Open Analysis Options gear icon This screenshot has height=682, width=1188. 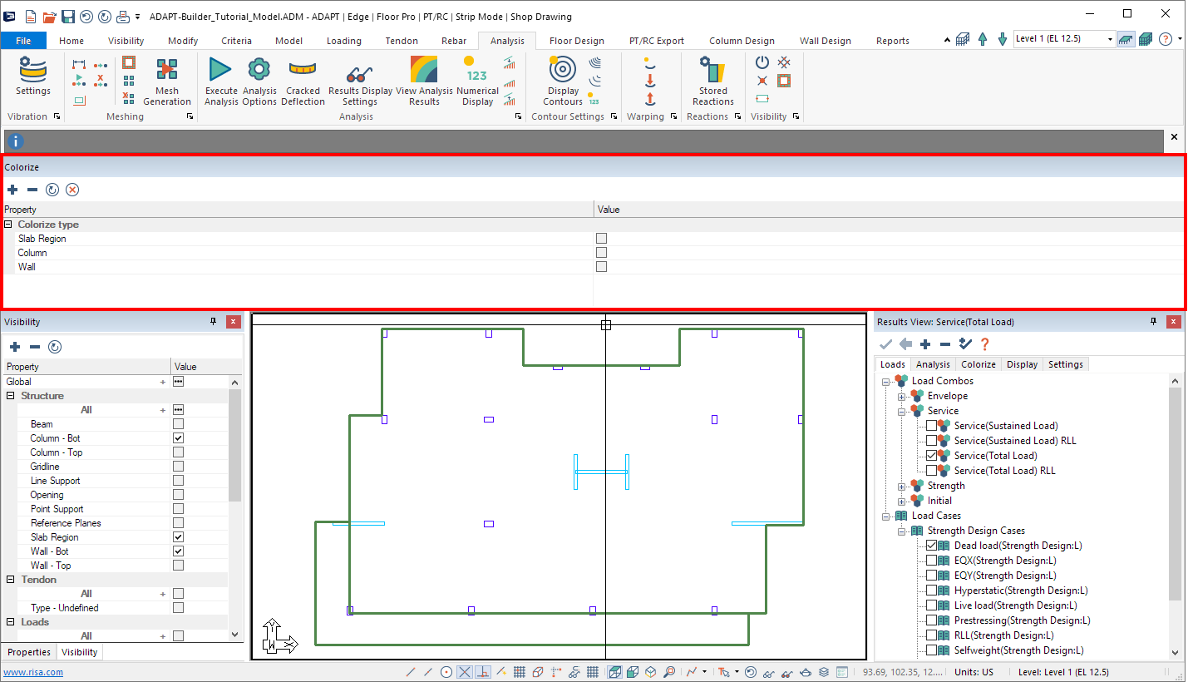tap(259, 71)
